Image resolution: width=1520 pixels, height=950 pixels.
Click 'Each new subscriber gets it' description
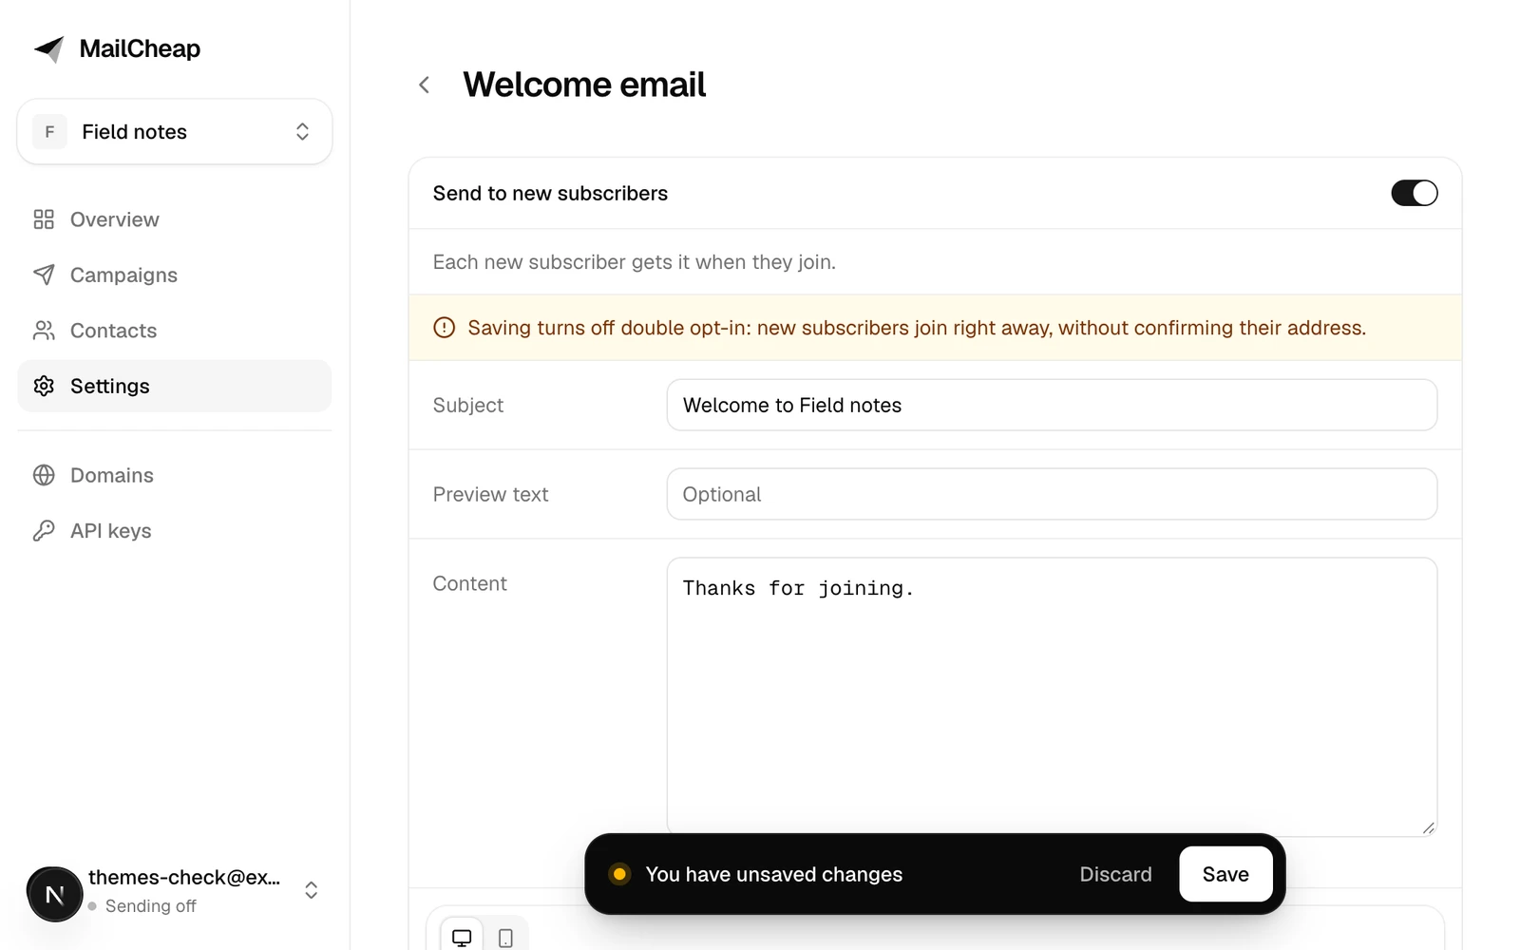tap(635, 262)
